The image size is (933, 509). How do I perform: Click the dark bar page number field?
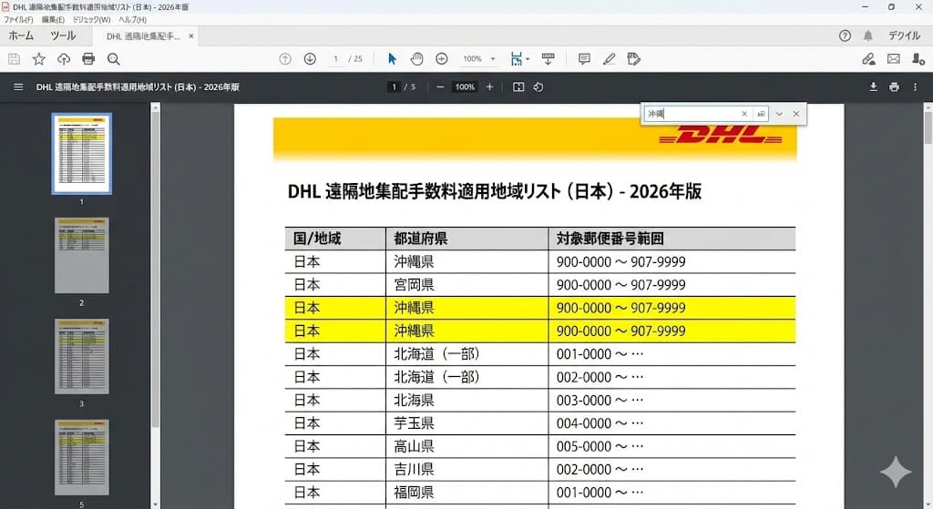click(394, 87)
